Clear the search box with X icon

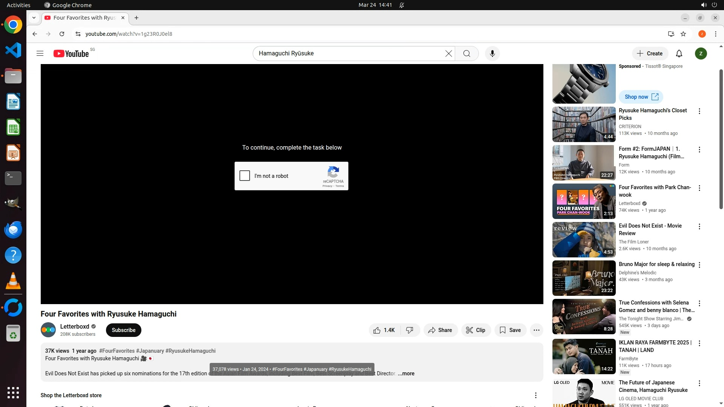point(448,54)
